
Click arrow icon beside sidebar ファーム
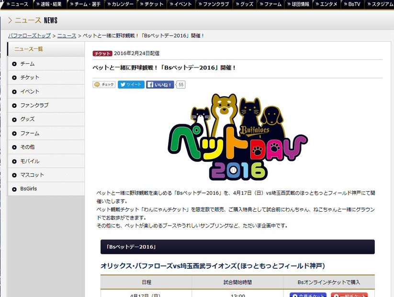14,134
